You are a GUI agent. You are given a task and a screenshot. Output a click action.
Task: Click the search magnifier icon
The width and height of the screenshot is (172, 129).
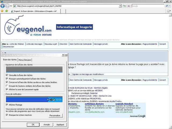[x=167, y=6]
